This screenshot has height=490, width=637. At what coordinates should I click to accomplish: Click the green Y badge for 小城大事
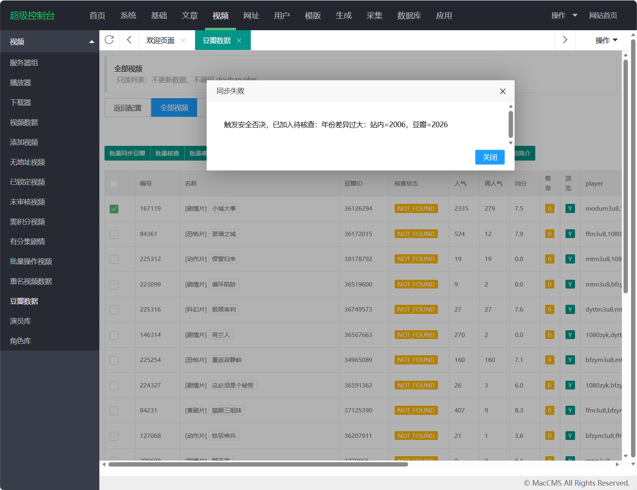[570, 209]
